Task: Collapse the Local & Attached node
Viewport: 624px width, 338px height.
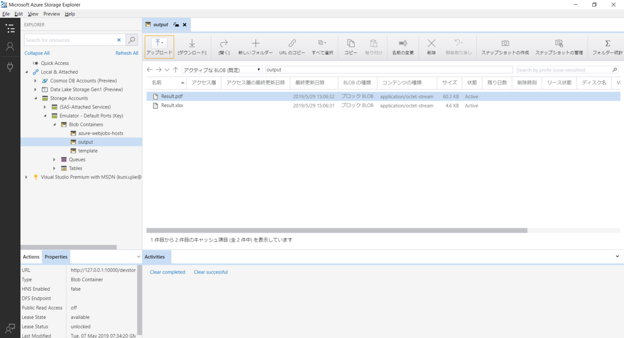Action: (x=27, y=72)
